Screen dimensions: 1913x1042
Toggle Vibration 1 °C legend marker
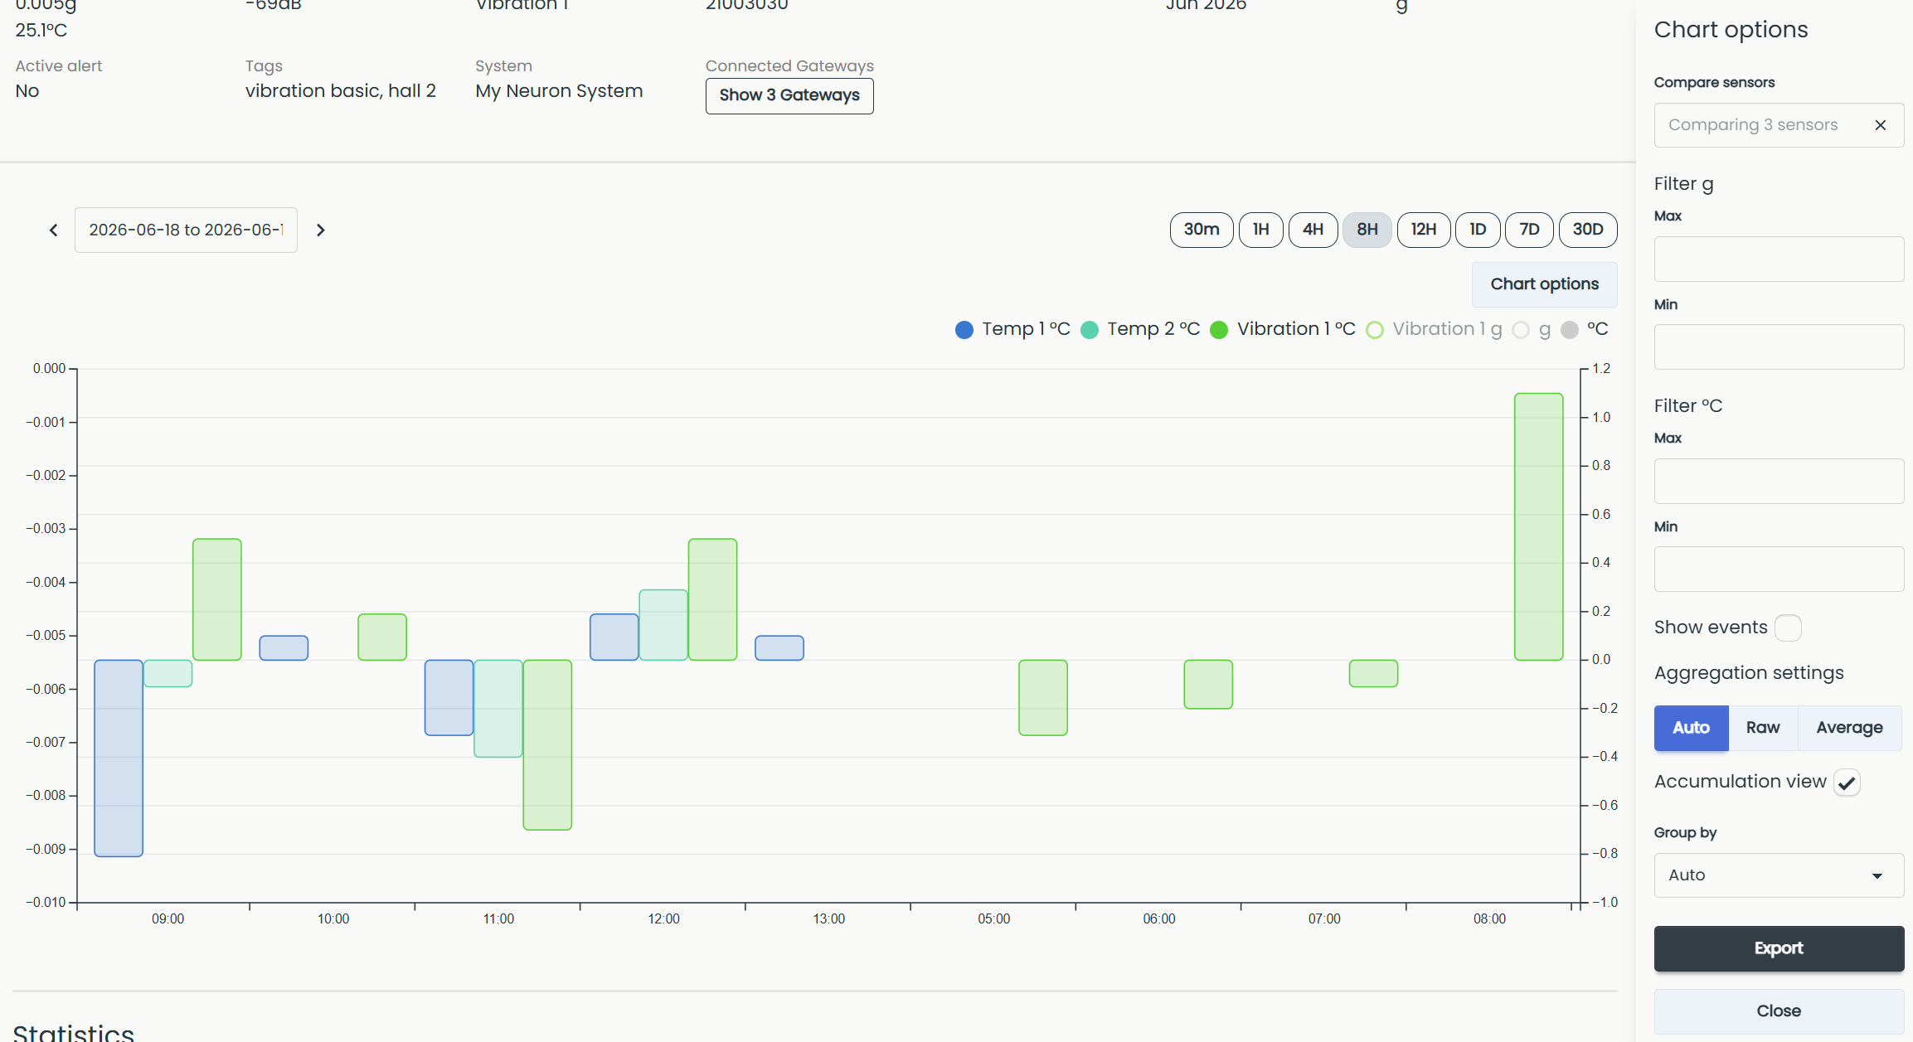point(1219,330)
